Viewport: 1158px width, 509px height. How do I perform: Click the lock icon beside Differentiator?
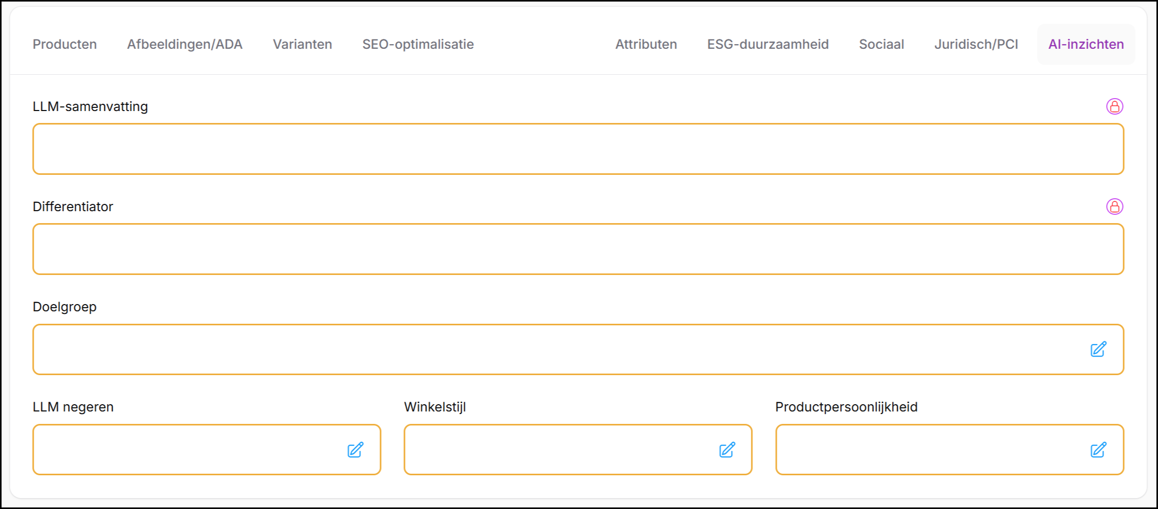coord(1114,207)
